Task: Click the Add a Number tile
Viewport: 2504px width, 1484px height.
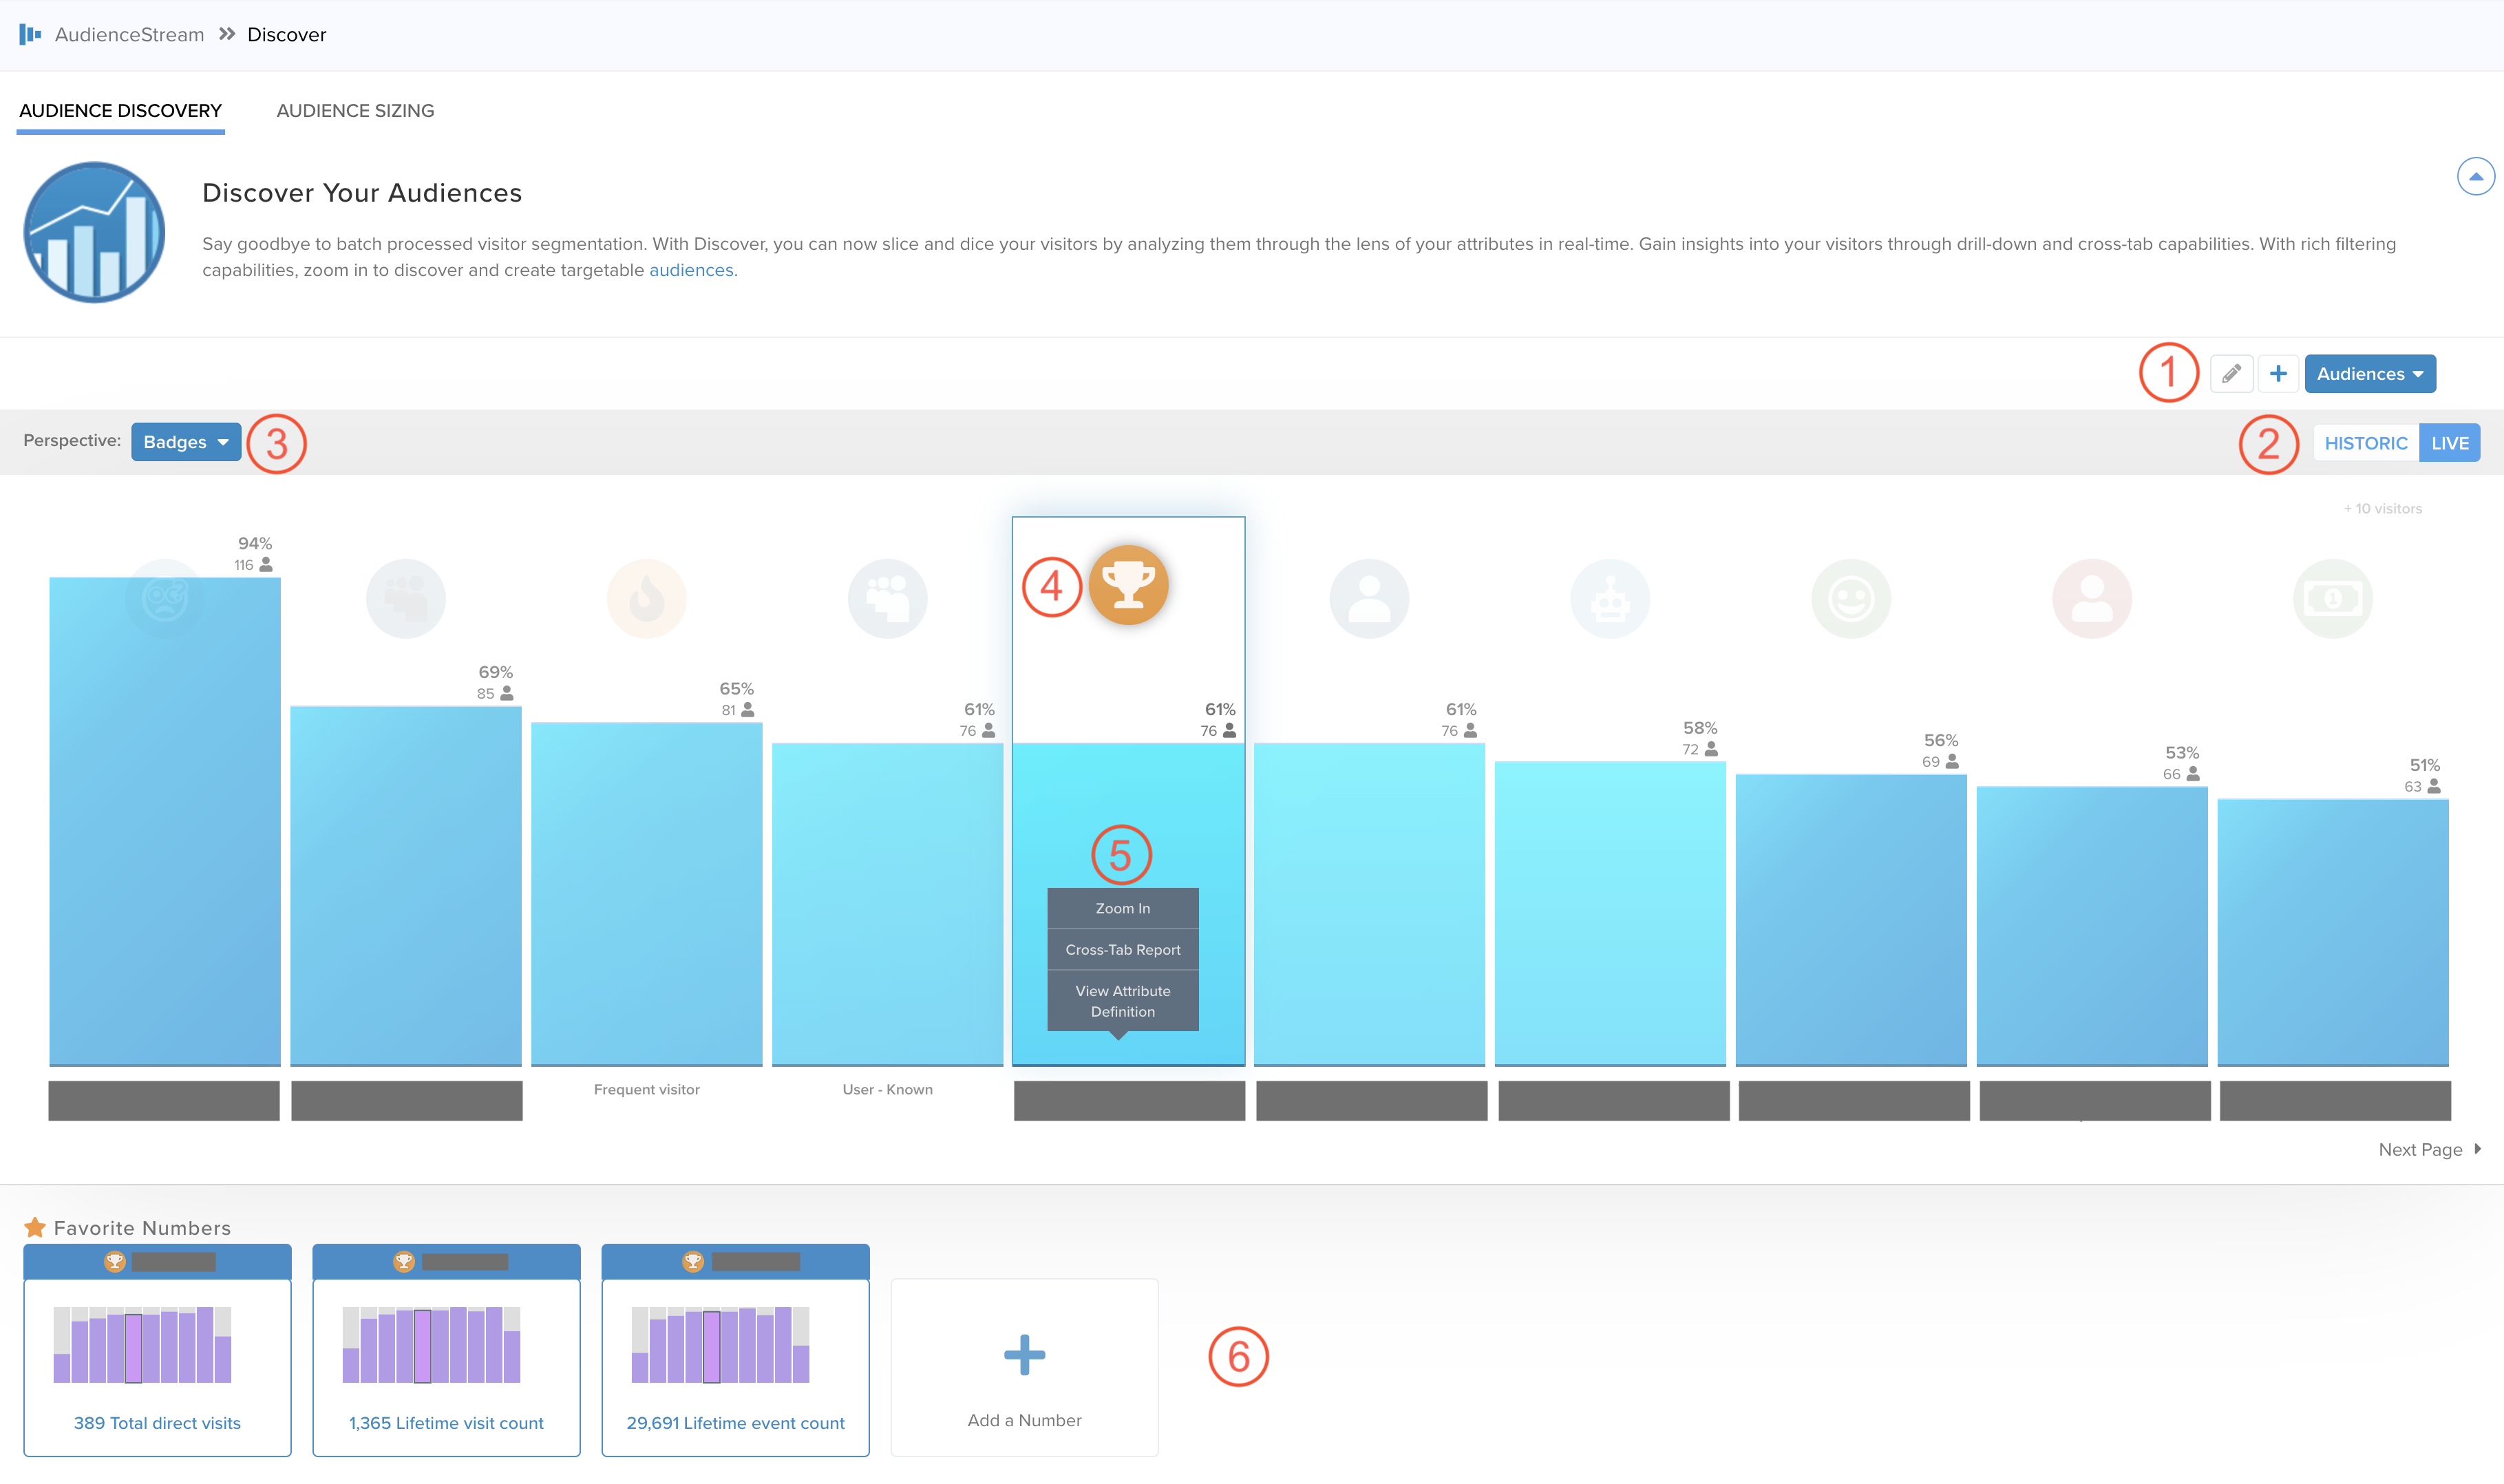Action: pos(1024,1368)
